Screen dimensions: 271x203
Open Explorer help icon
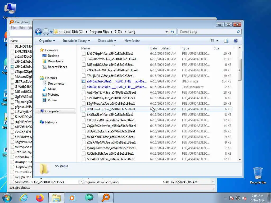click(236, 41)
